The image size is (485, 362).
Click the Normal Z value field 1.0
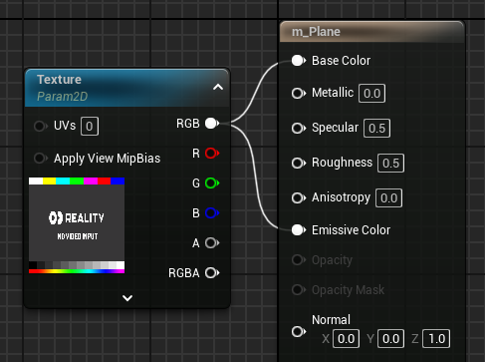436,339
